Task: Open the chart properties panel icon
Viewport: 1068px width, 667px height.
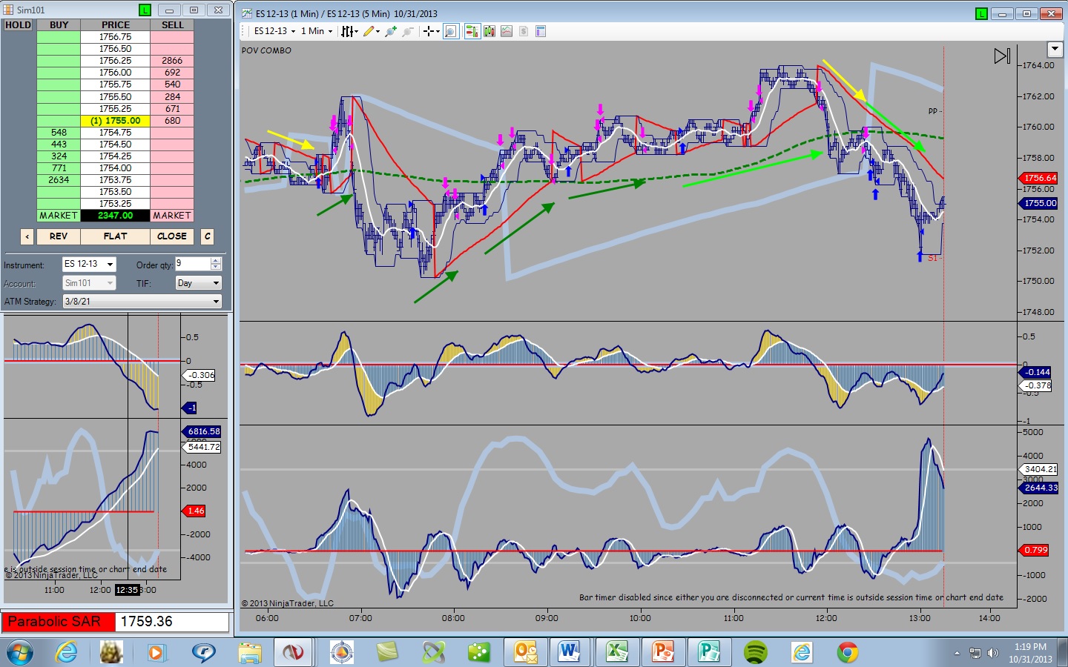Action: [541, 31]
